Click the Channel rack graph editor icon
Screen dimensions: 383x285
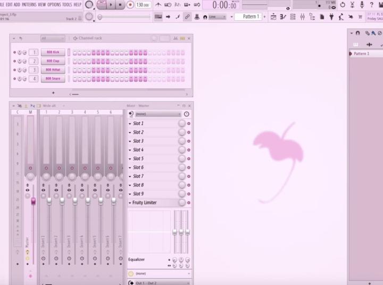tap(176, 38)
